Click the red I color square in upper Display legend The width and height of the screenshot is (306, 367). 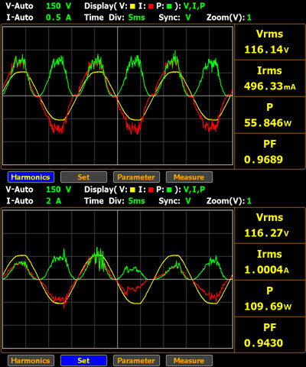click(151, 6)
